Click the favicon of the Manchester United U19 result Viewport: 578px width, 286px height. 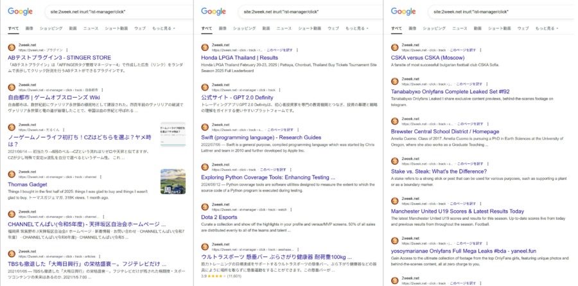click(x=395, y=201)
